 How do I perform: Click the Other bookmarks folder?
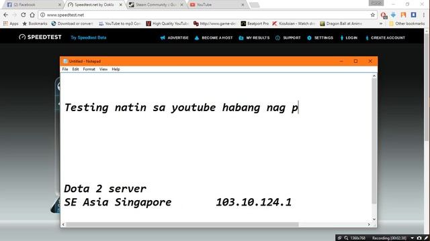click(406, 23)
